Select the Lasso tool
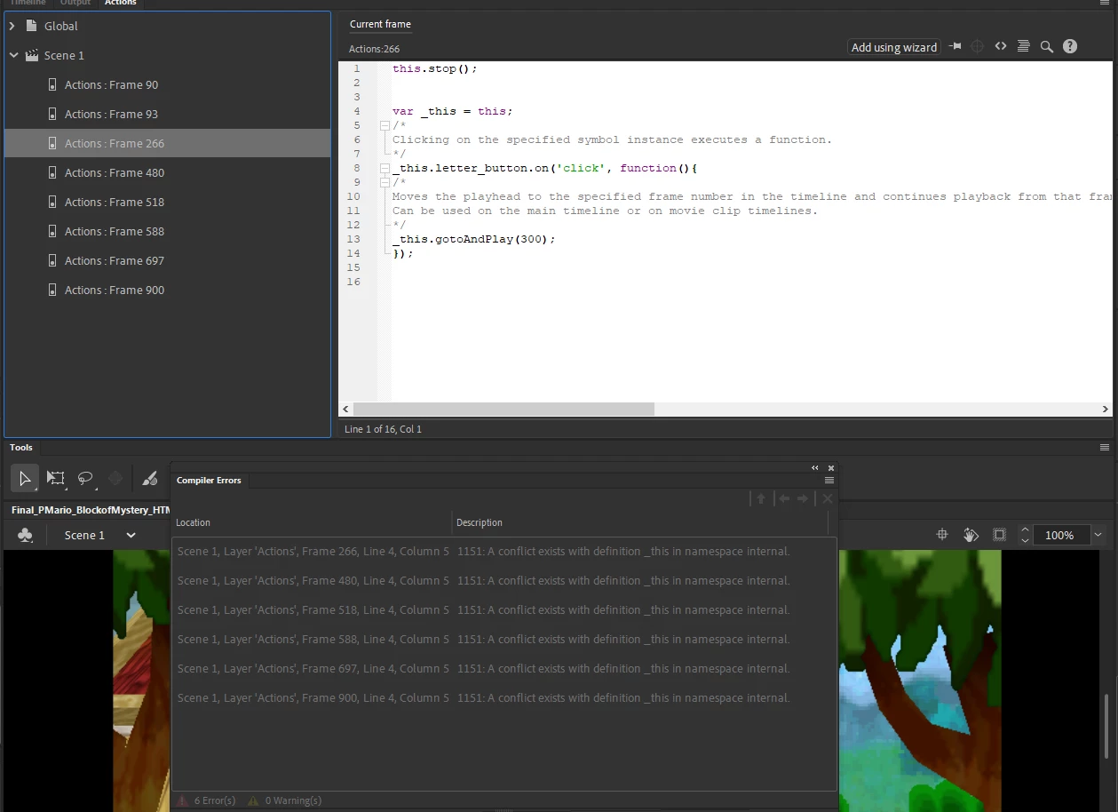This screenshot has width=1118, height=812. point(86,478)
